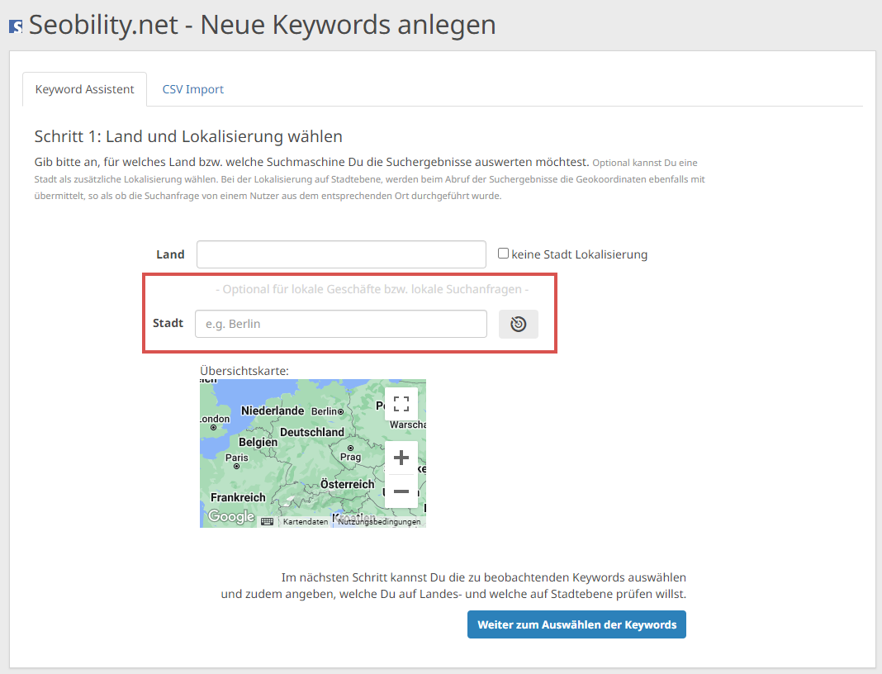Click the Paris label on map

pyautogui.click(x=237, y=458)
